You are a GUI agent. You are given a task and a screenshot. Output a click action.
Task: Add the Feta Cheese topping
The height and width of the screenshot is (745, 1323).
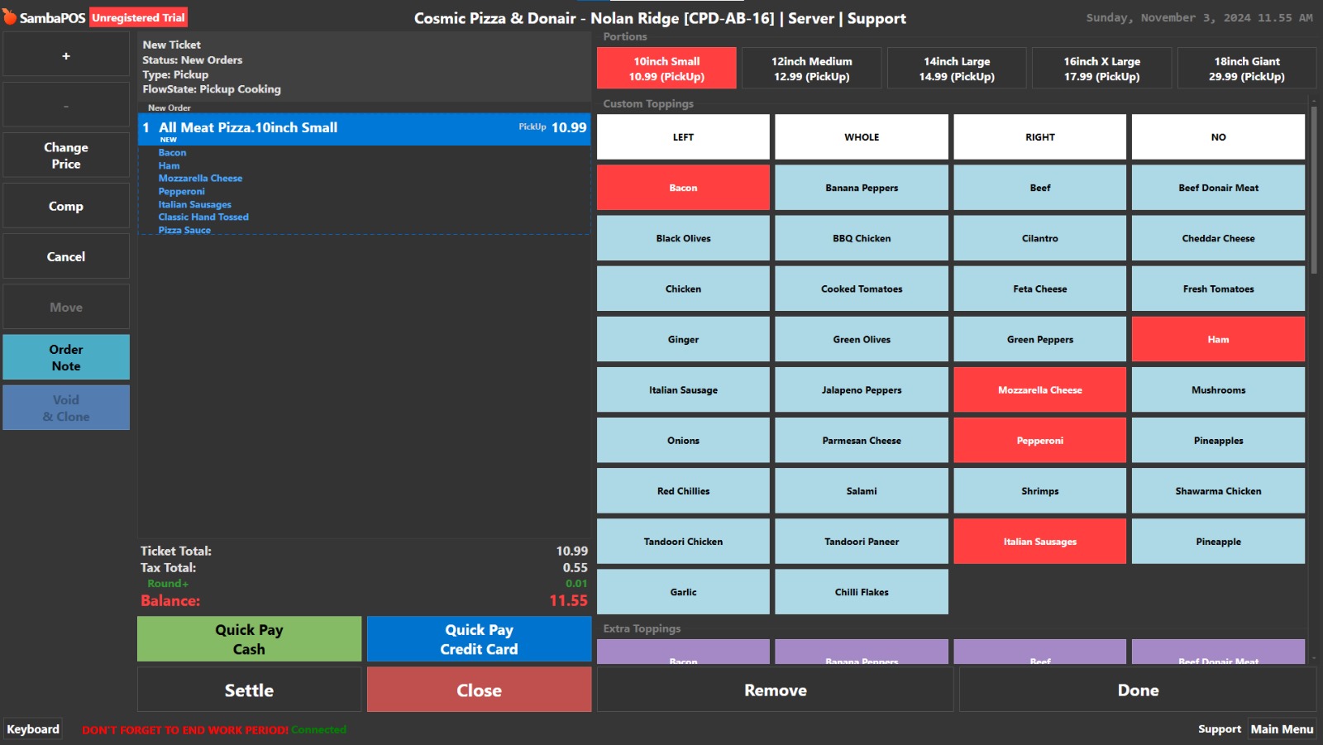[1039, 289]
